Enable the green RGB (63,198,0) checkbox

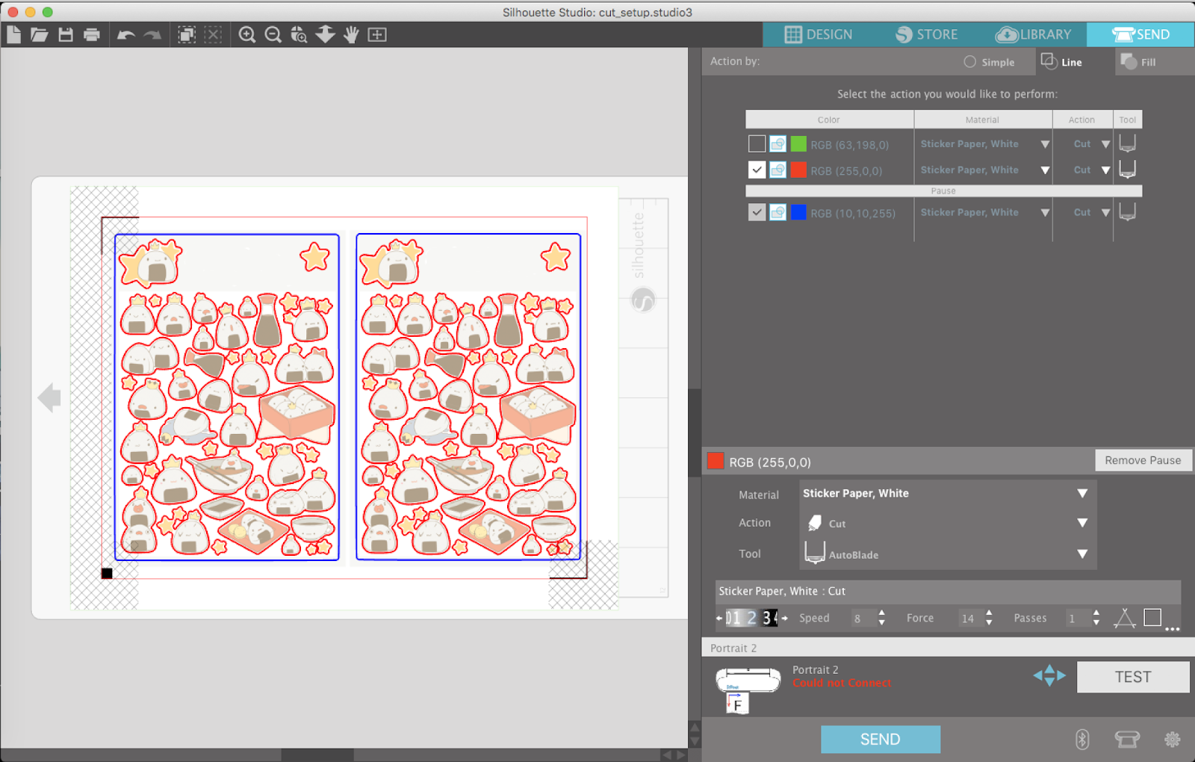[757, 143]
